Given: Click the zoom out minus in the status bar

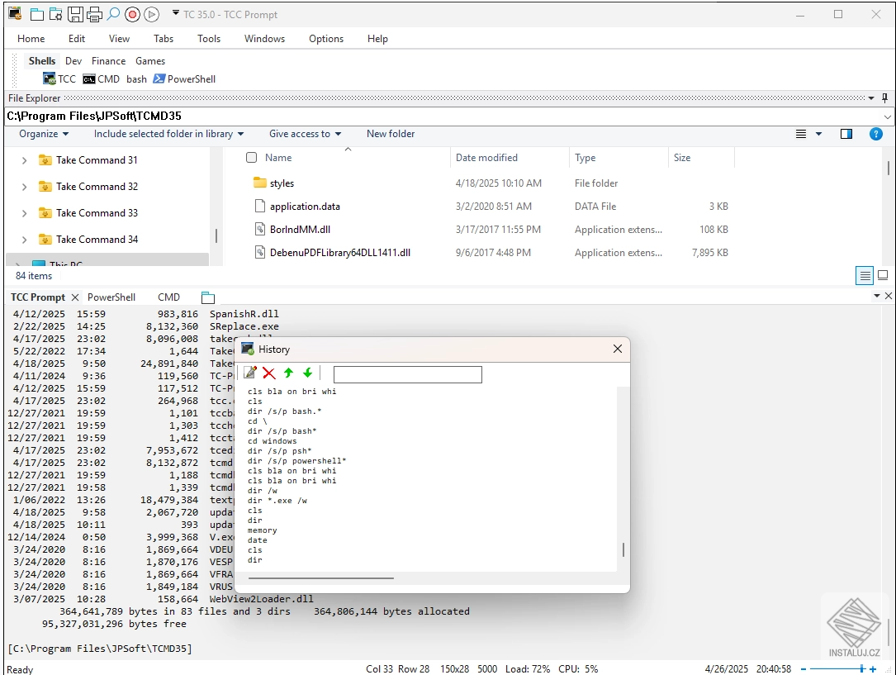Looking at the screenshot, I should click(804, 669).
